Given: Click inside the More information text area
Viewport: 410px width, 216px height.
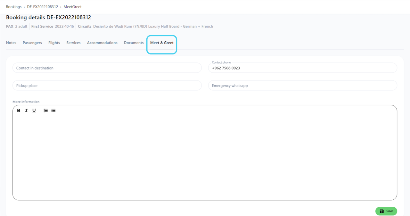Looking at the screenshot, I should click(x=205, y=158).
